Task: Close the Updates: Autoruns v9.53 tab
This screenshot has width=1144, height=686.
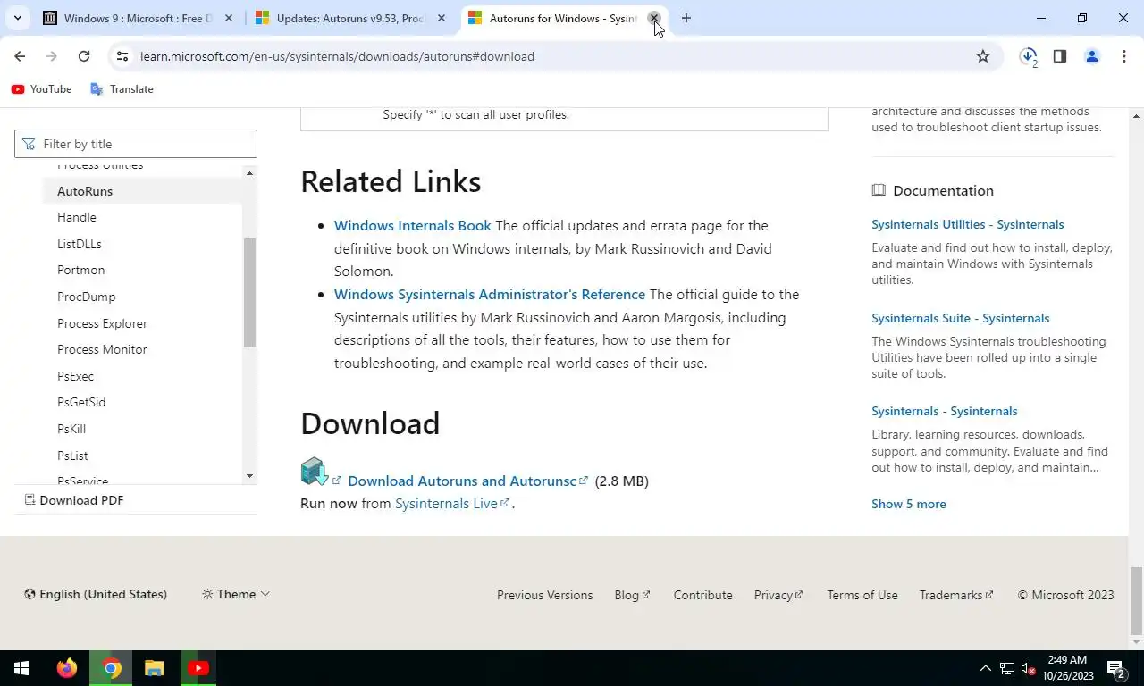Action: click(x=441, y=18)
